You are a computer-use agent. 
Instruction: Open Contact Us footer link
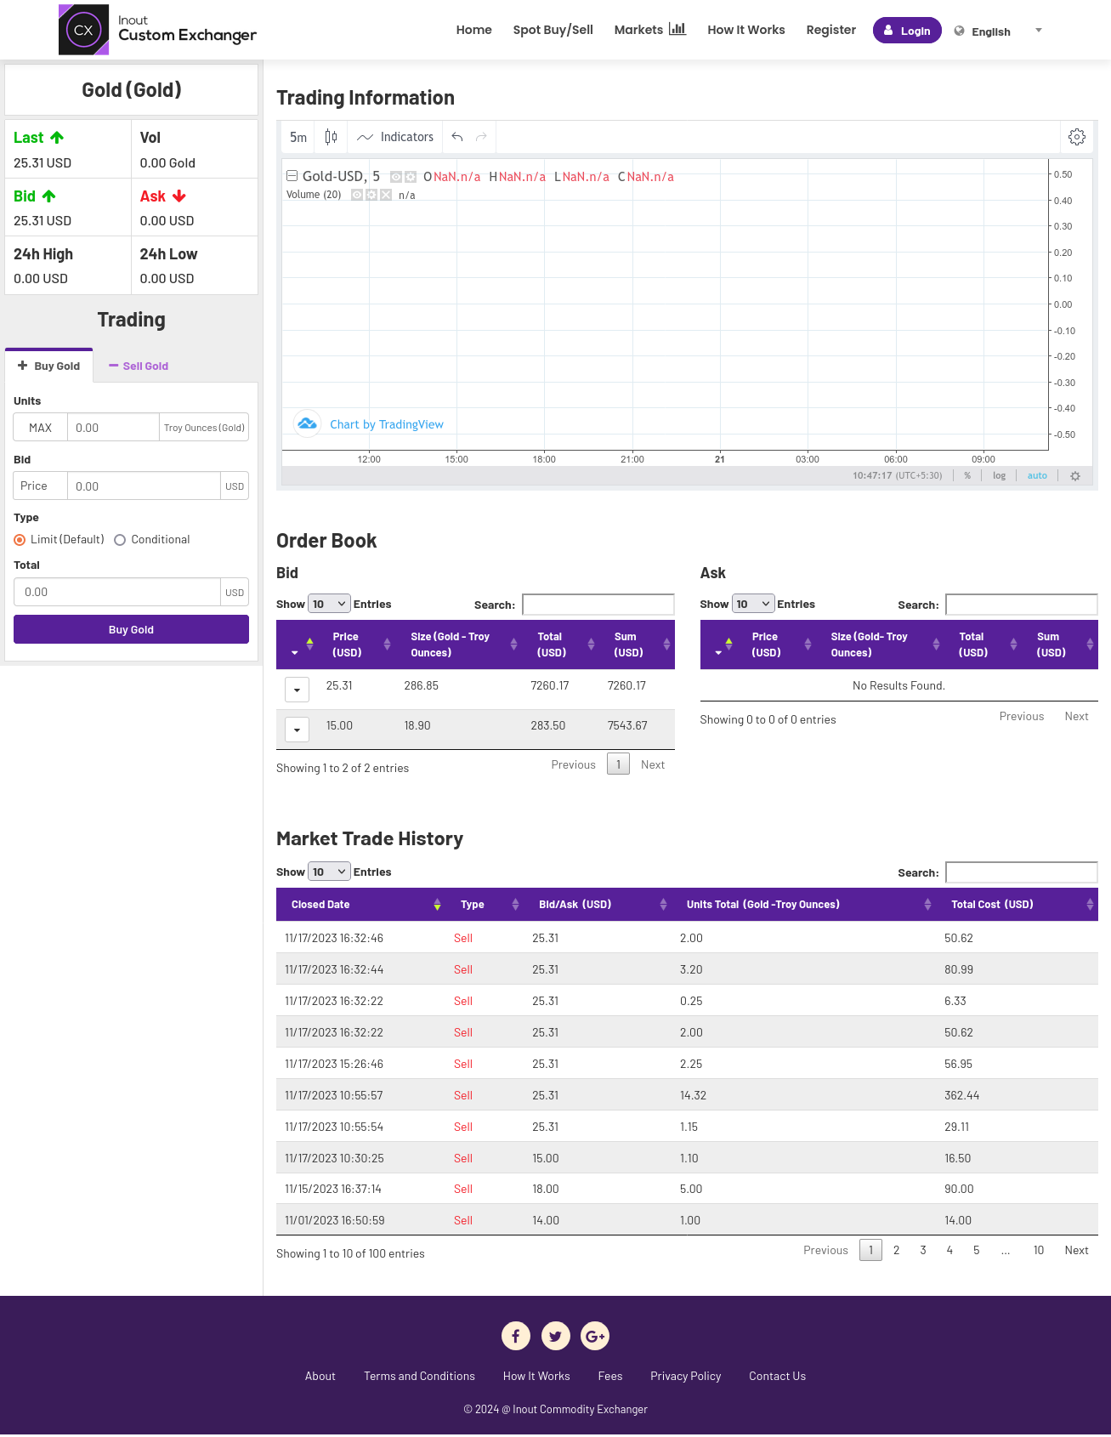[777, 1376]
